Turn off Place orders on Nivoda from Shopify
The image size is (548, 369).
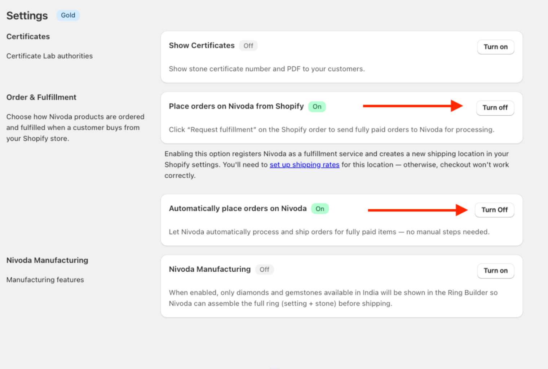(495, 108)
